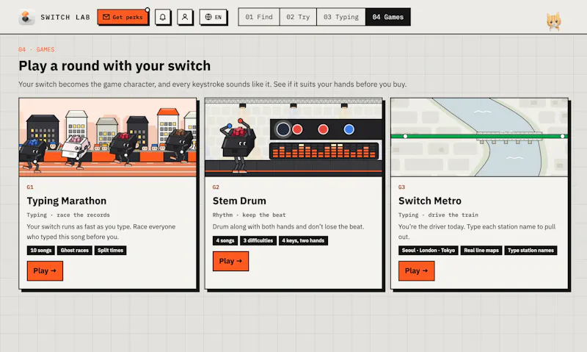Play the Switch Metro game
This screenshot has width=587, height=352.
click(416, 270)
